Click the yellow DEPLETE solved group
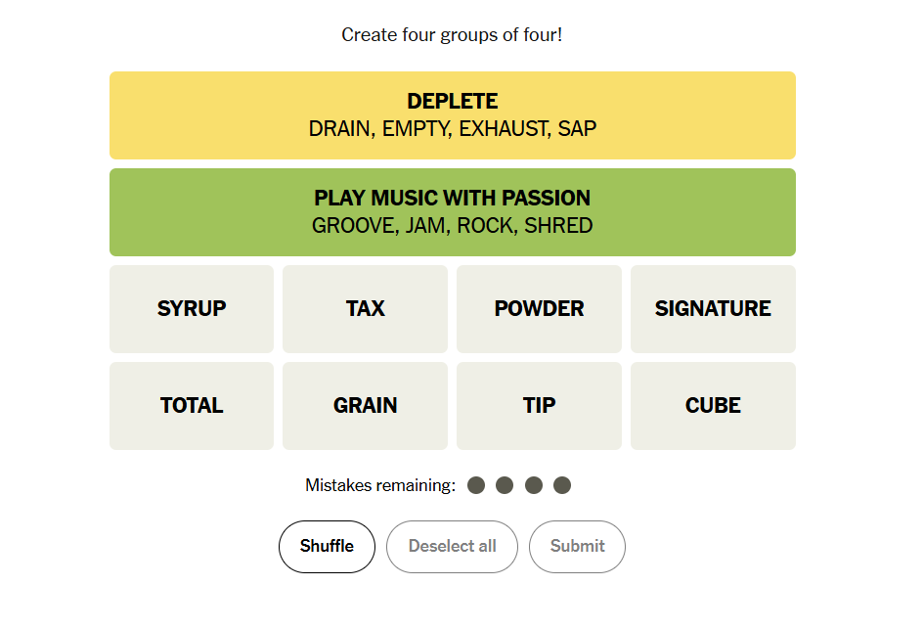Screen dimensions: 923x630 click(452, 115)
